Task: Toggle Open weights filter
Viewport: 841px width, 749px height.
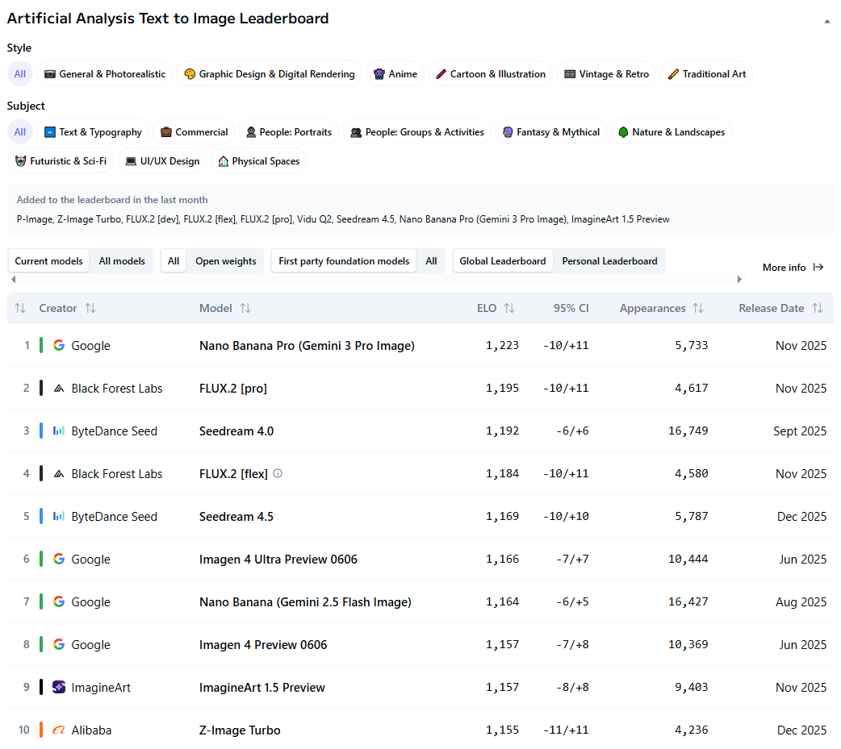Action: [225, 261]
